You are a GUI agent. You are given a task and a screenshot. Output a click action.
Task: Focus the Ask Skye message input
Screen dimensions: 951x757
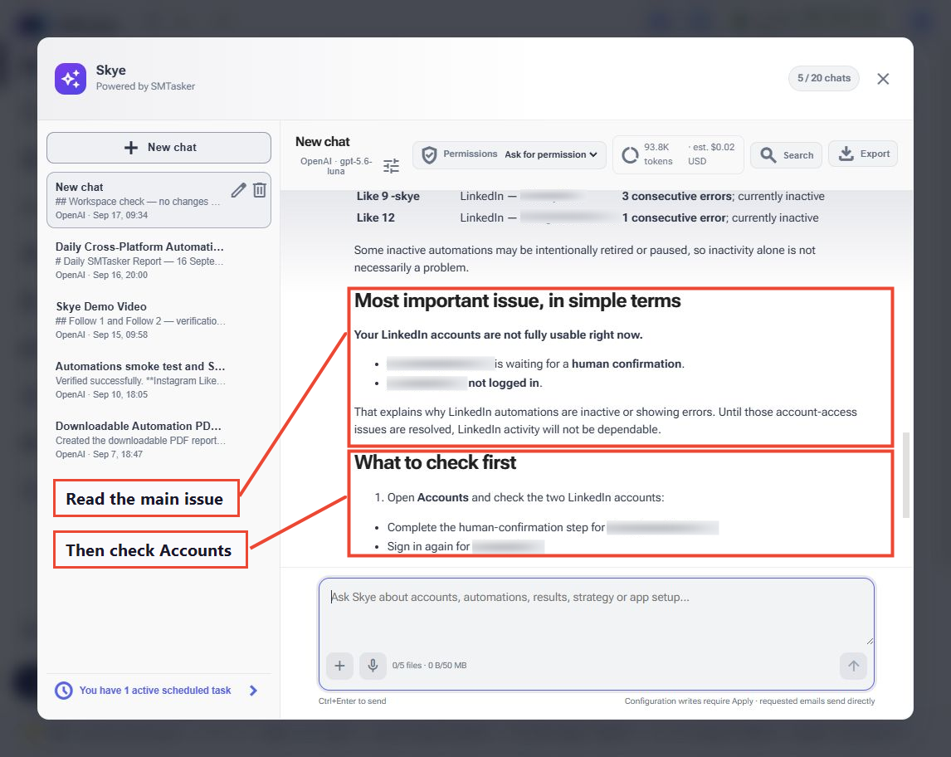tap(596, 613)
